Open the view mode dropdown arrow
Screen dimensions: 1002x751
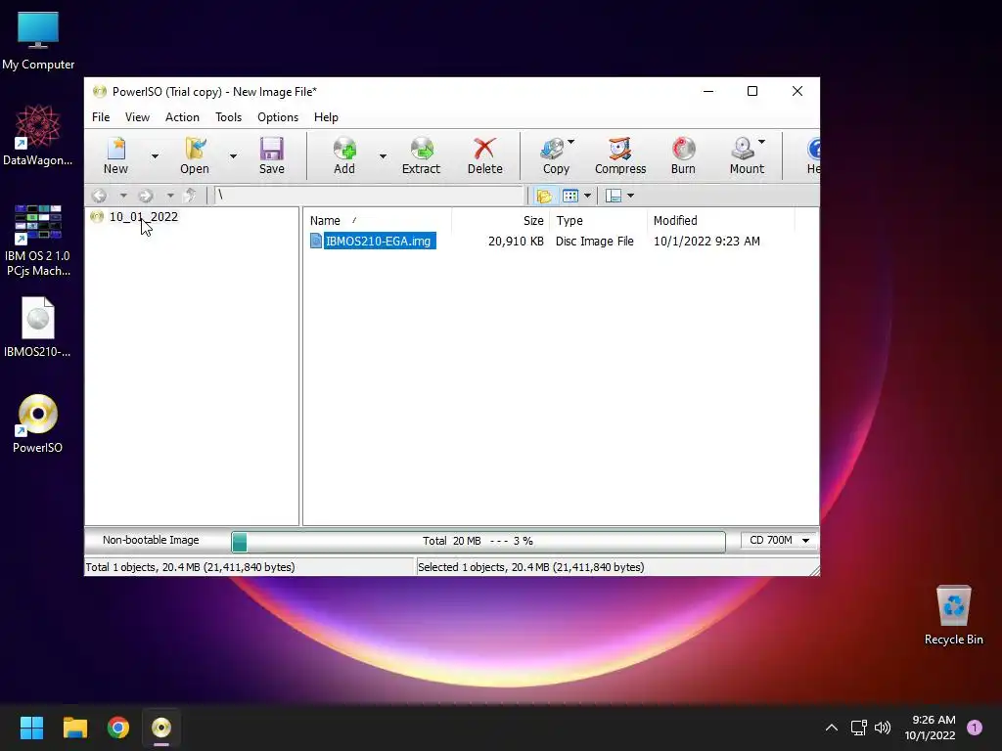pos(587,196)
